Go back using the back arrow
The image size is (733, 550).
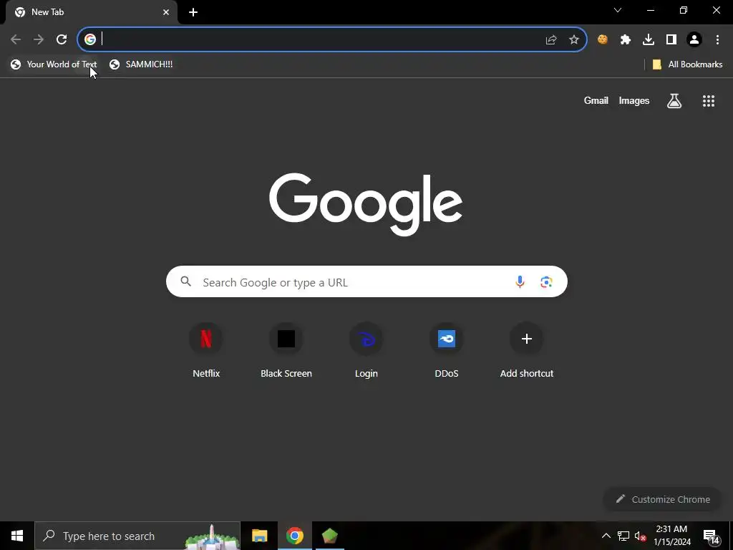[x=16, y=39]
